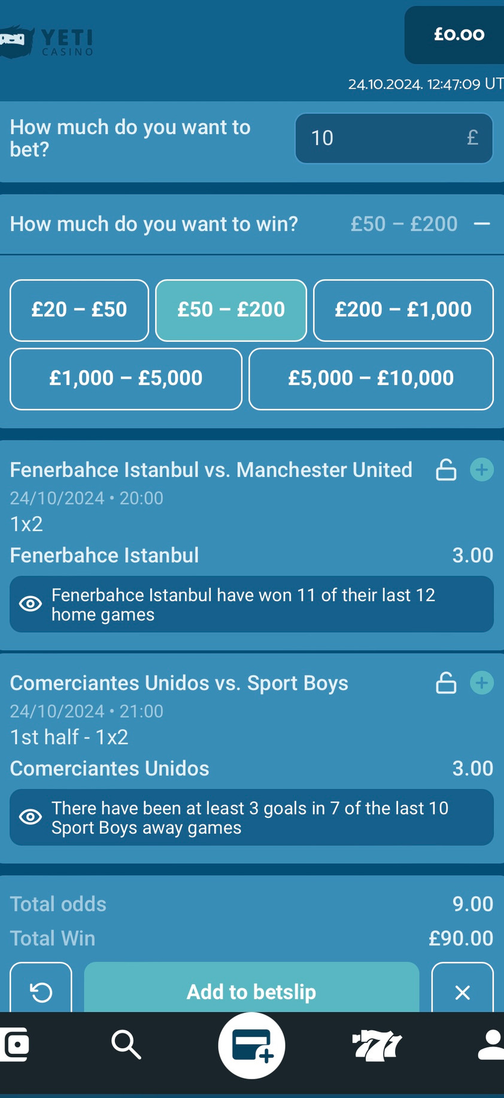This screenshot has height=1098, width=504.
Task: Choose the £5,000 – £10,000 win range
Action: (371, 379)
